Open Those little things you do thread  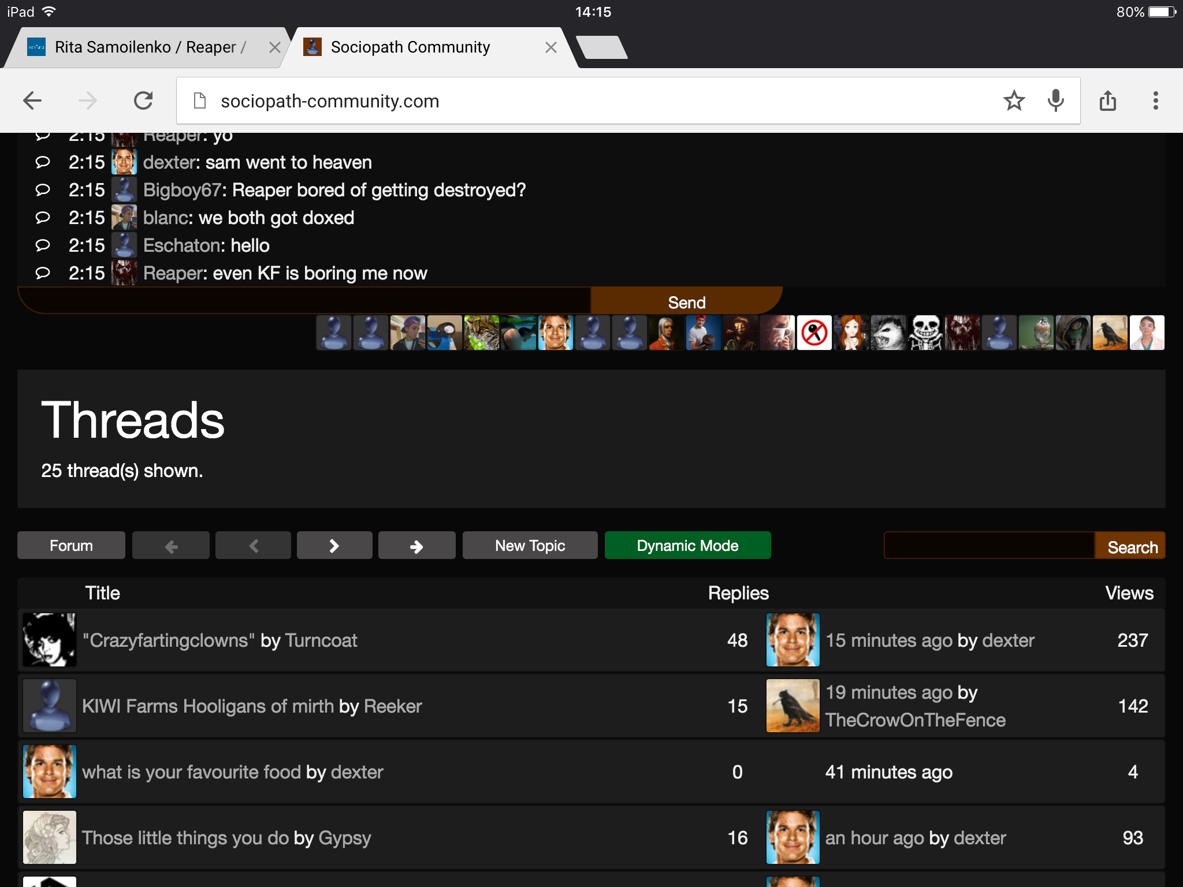click(185, 838)
